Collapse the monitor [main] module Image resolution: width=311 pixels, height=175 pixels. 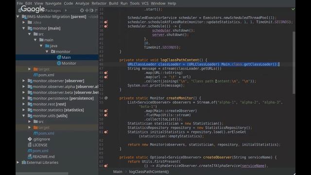click(24, 28)
